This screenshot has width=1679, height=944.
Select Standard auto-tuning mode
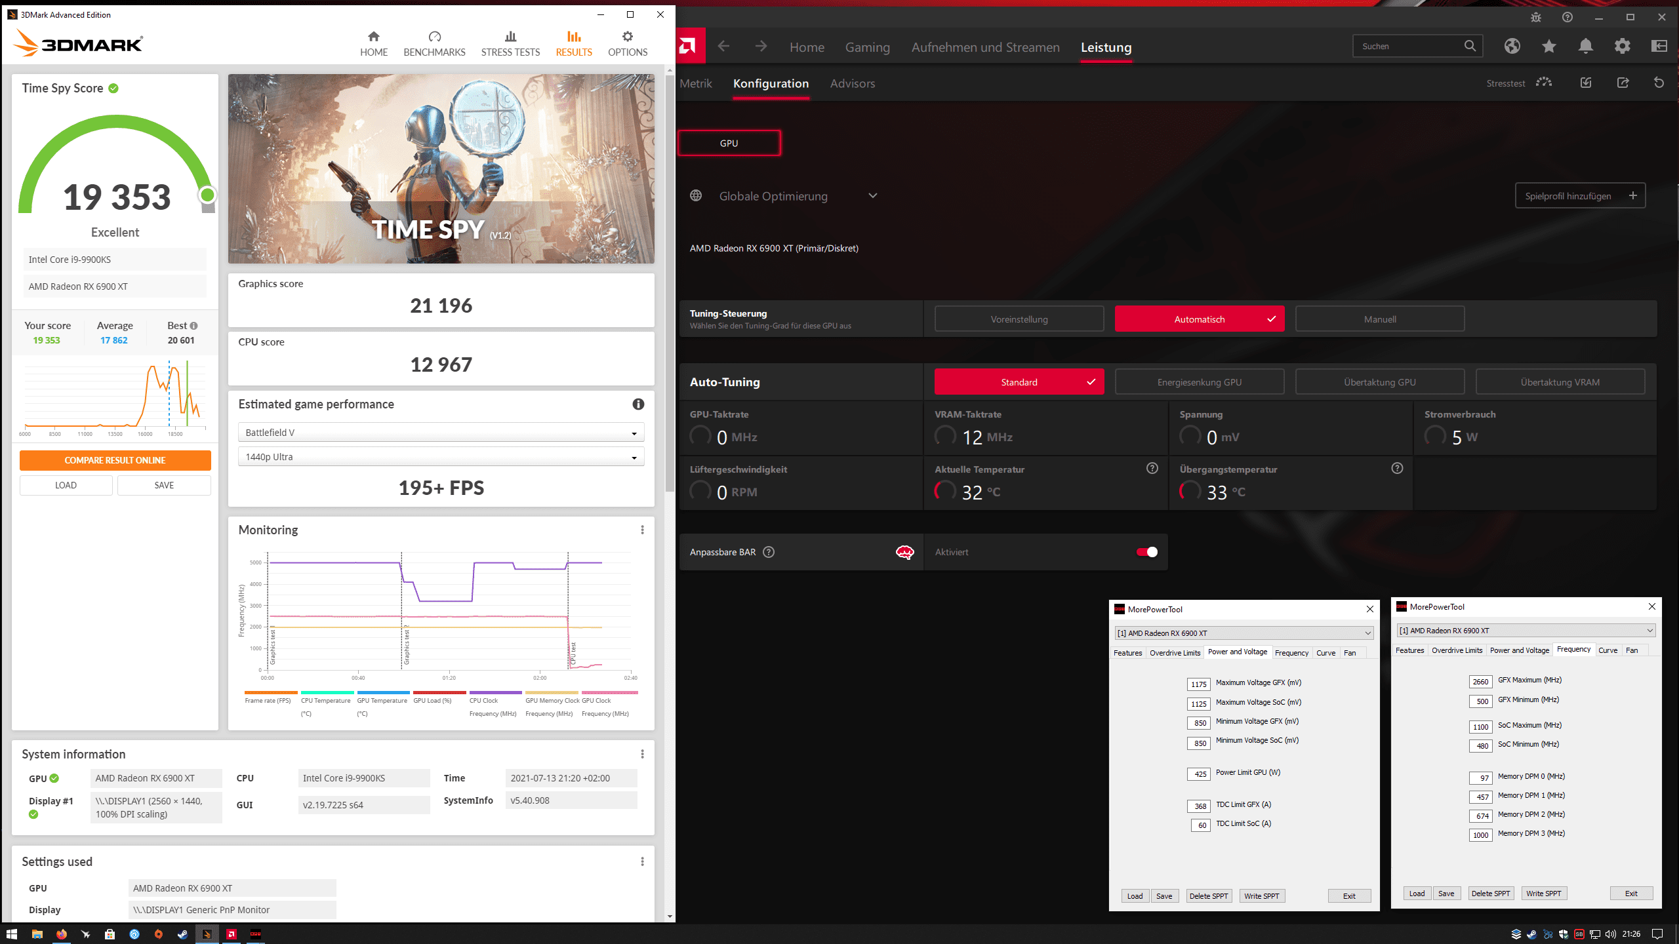pos(1019,382)
